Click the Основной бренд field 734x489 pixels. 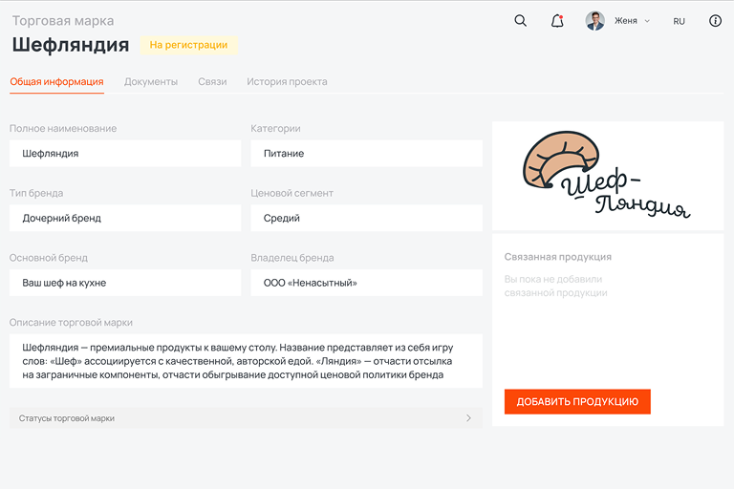click(x=125, y=284)
